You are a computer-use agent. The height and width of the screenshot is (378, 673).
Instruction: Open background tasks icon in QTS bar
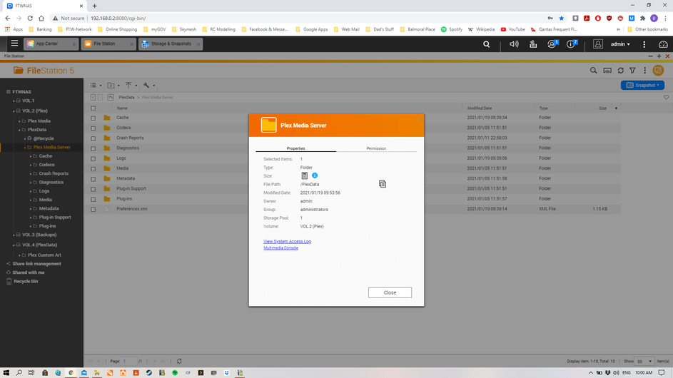533,44
